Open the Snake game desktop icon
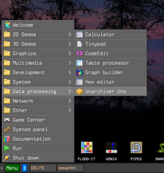This screenshot has height=173, width=164. point(161,147)
